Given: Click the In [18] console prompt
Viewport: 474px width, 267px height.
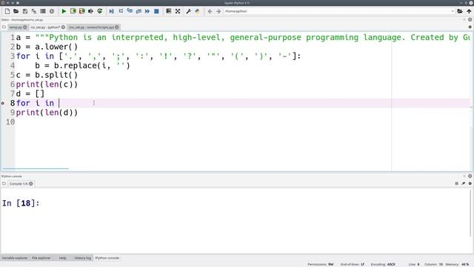Looking at the screenshot, I should coord(21,203).
